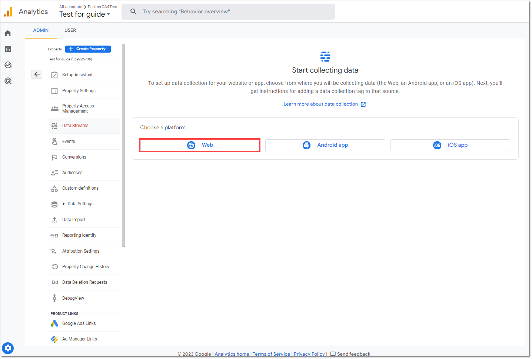Click the Conversions flag icon
The height and width of the screenshot is (359, 532).
(54, 157)
